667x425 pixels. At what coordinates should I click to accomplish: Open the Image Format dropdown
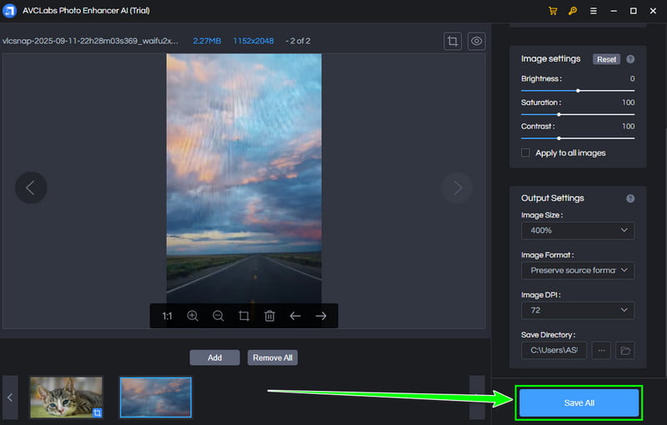(577, 271)
